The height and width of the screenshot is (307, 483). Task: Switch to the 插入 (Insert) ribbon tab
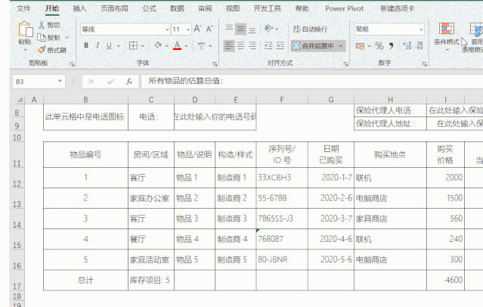coord(79,8)
